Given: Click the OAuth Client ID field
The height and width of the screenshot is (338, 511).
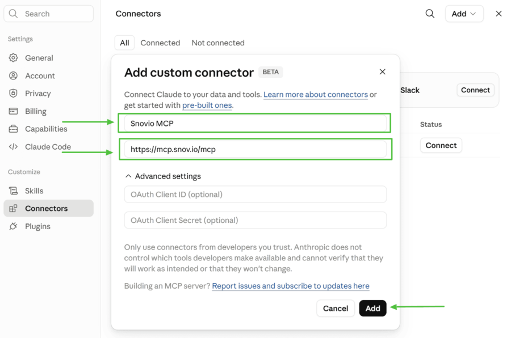Looking at the screenshot, I should click(255, 195).
